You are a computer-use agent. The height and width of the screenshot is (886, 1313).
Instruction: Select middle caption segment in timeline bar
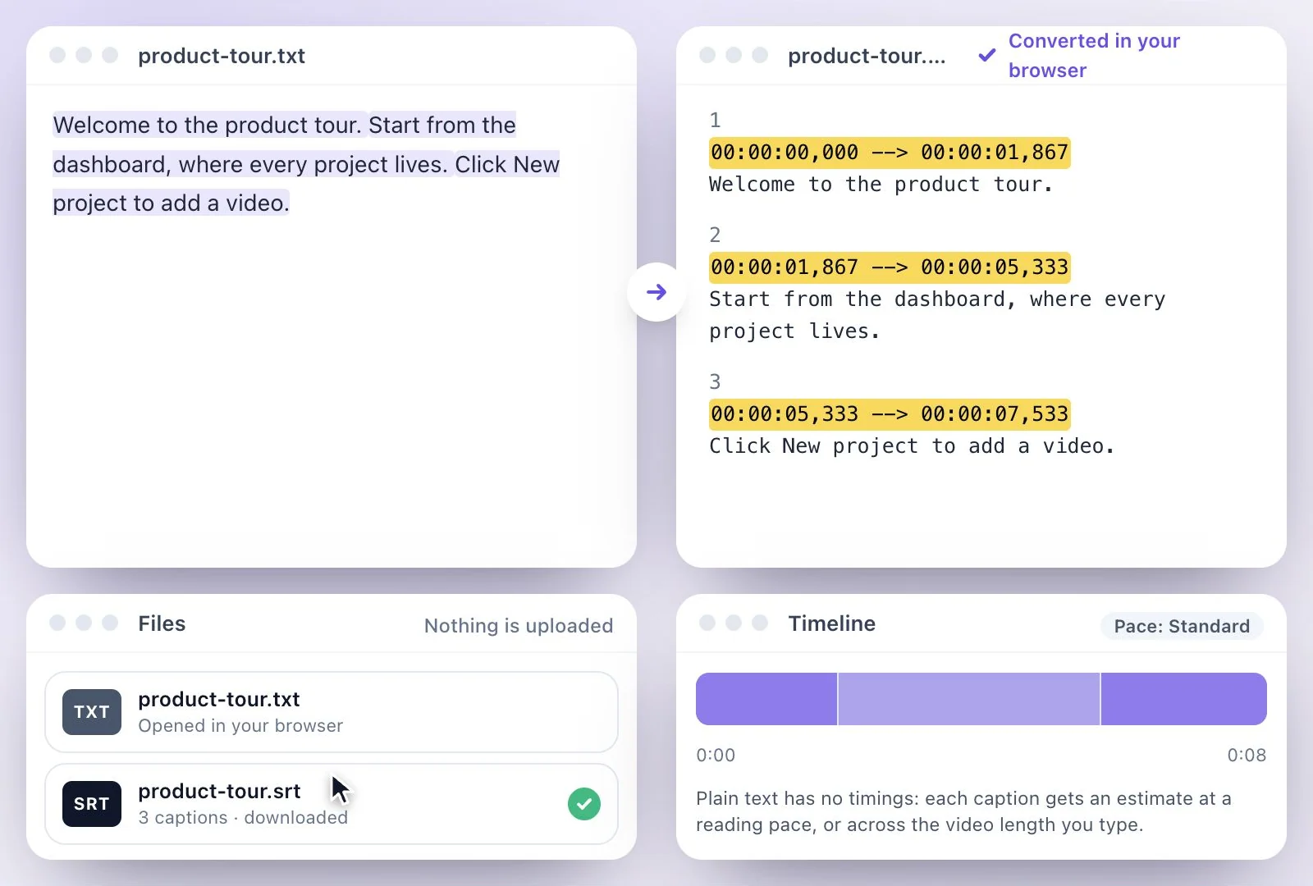pyautogui.click(x=969, y=699)
